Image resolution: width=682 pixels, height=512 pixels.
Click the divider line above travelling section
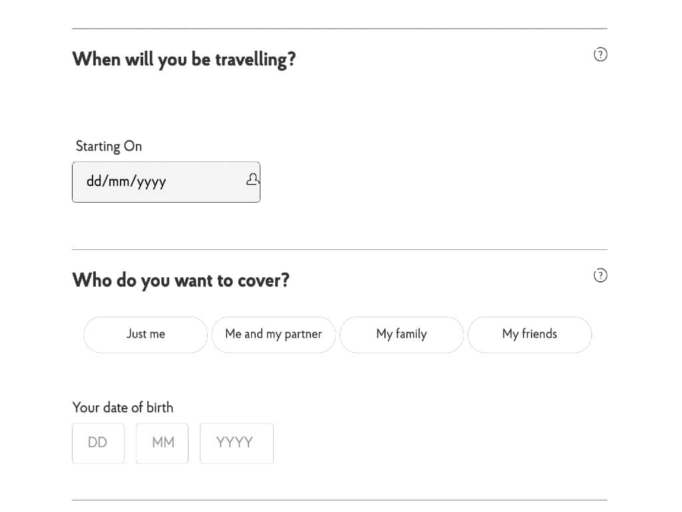340,29
